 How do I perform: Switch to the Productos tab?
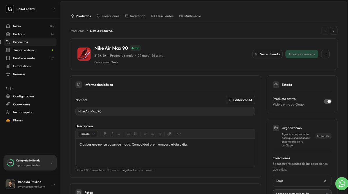point(81,16)
